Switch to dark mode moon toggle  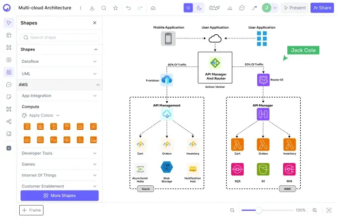point(199,8)
